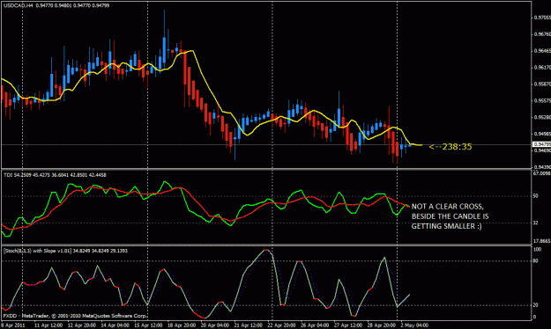This screenshot has width=551, height=329.
Task: Click the highlighted current price tag 0.94799
Action: 541,144
